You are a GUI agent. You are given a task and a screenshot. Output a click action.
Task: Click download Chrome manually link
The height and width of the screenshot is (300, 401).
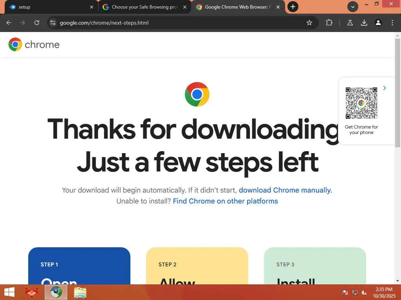point(285,190)
